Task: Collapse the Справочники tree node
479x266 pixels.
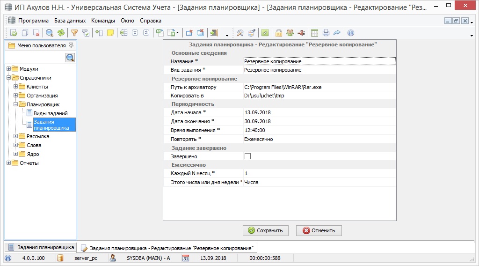Action: [8, 78]
